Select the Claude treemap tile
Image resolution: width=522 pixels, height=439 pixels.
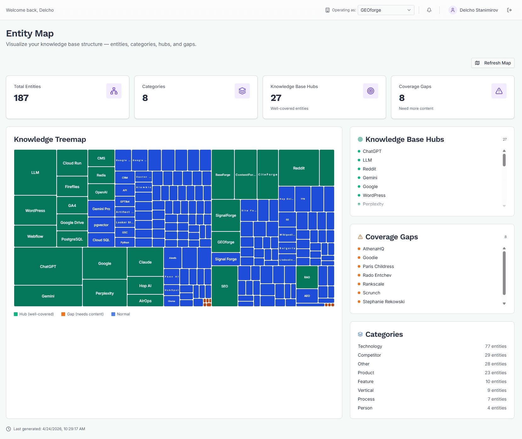coord(145,262)
